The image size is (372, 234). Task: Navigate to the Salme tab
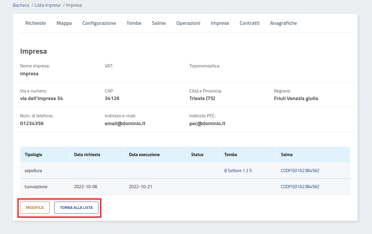pyautogui.click(x=159, y=23)
